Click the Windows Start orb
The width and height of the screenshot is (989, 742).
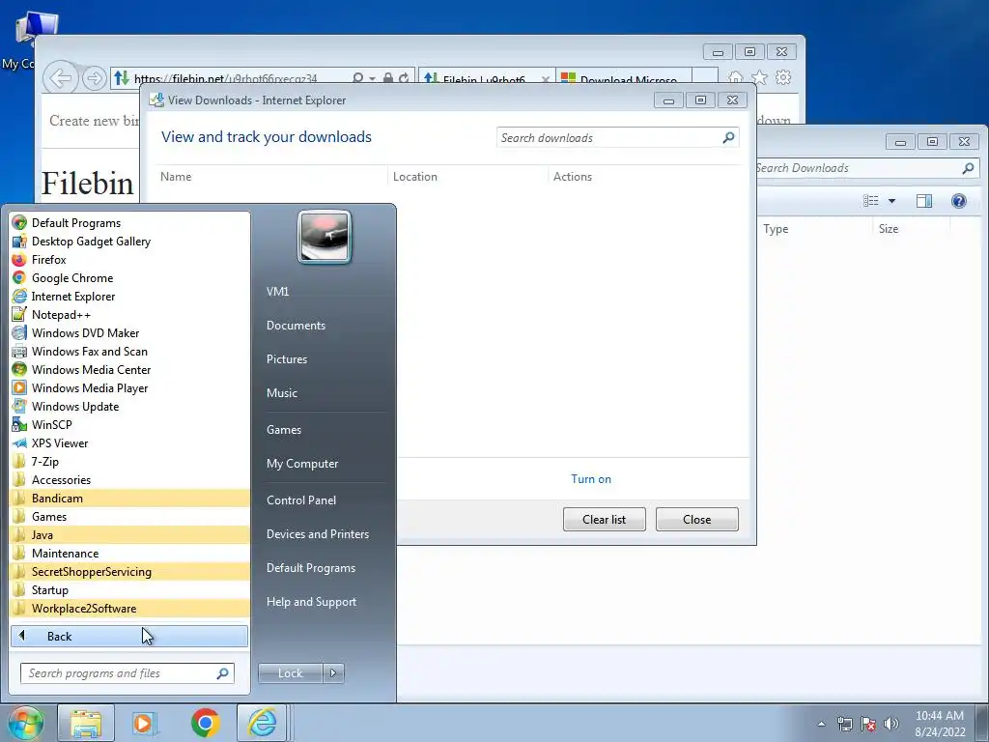(25, 723)
